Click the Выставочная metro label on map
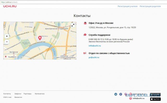 pos(14,52)
